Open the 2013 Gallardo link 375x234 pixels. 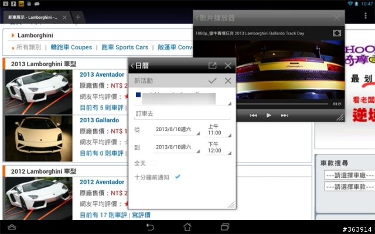pos(99,120)
